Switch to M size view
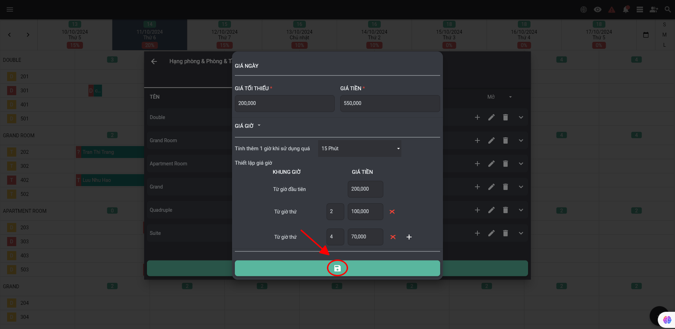 [664, 35]
